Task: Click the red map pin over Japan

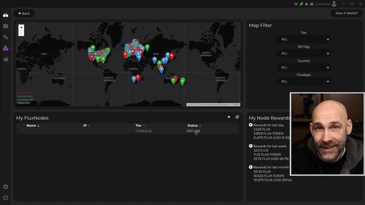Action: [x=172, y=56]
